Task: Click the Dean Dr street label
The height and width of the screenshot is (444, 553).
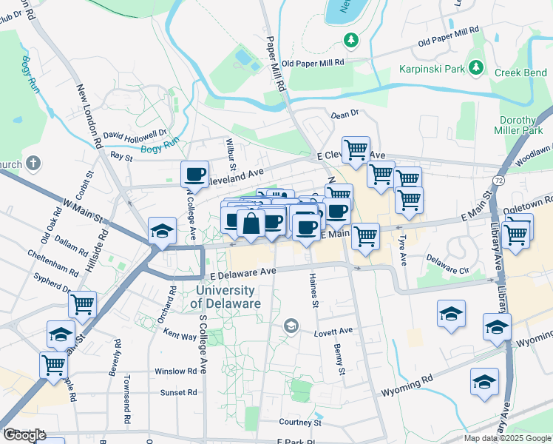Action: (x=345, y=114)
